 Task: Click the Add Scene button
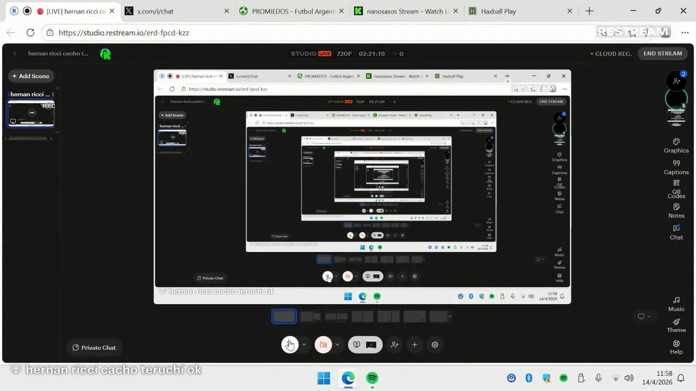[x=31, y=76]
